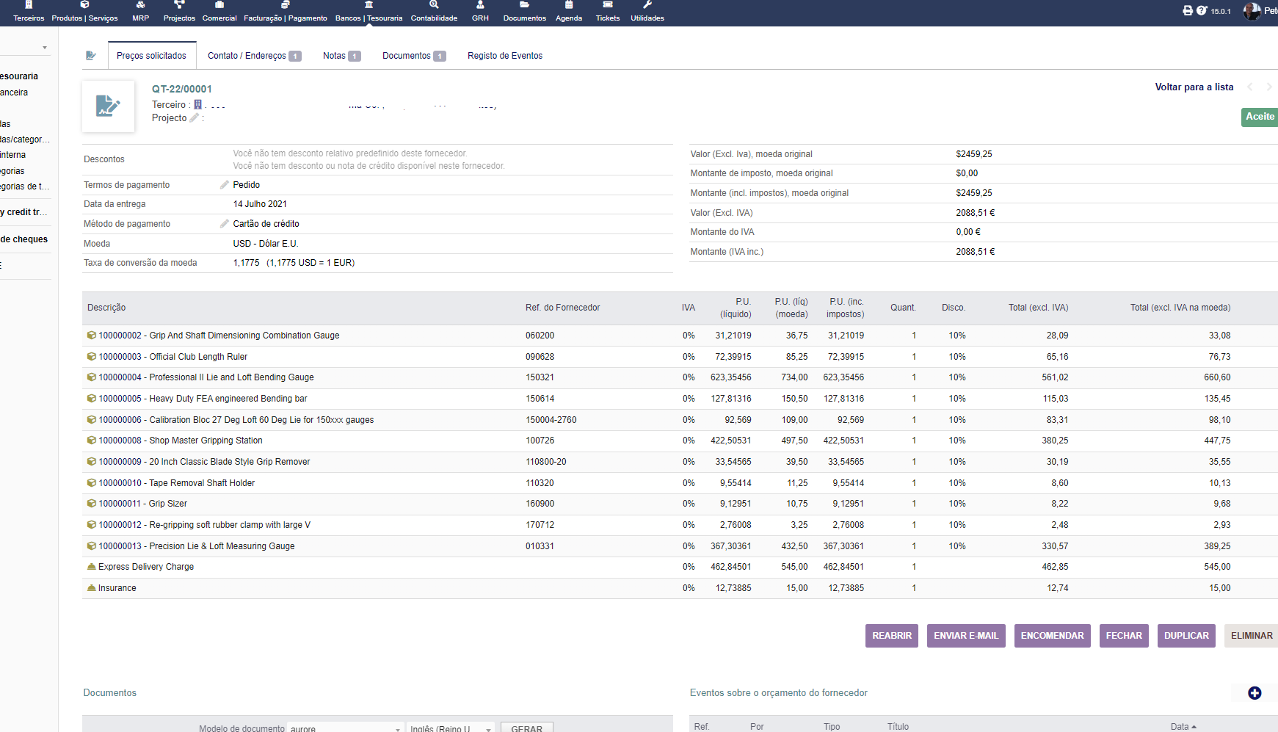This screenshot has height=732, width=1278.
Task: Click the user avatar photo
Action: 1251,11
